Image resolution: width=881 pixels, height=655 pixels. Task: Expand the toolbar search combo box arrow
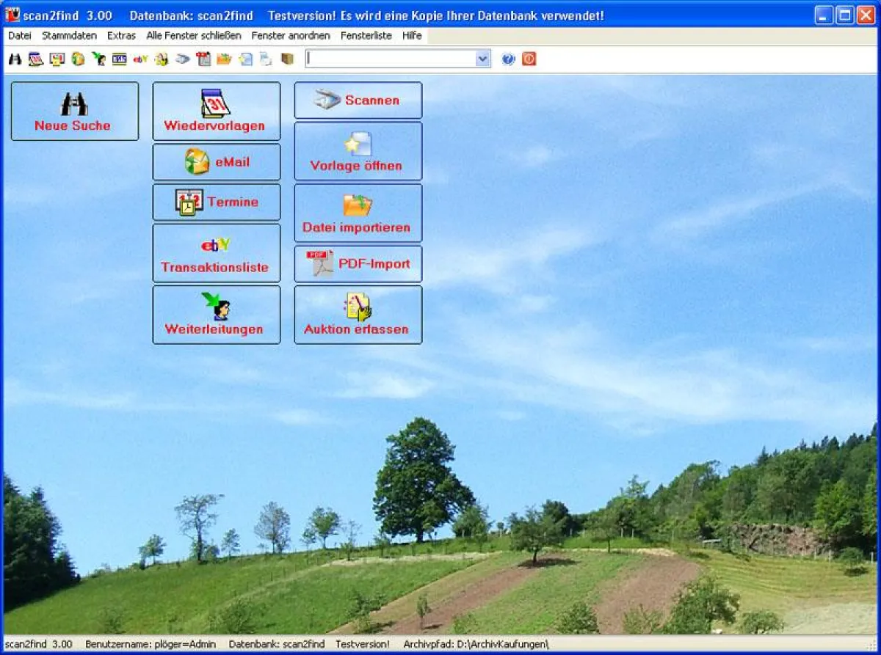[x=482, y=58]
